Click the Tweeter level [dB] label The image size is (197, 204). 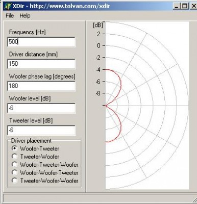(x=31, y=120)
